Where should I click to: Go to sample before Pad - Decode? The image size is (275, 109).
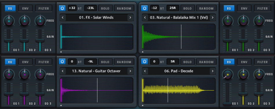(x=145, y=71)
